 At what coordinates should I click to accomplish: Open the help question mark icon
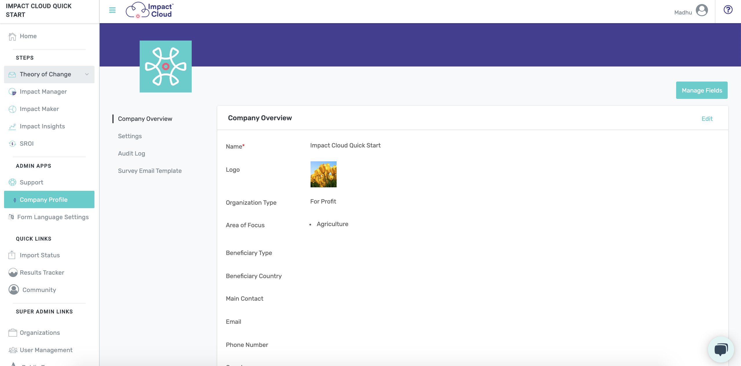click(x=728, y=10)
